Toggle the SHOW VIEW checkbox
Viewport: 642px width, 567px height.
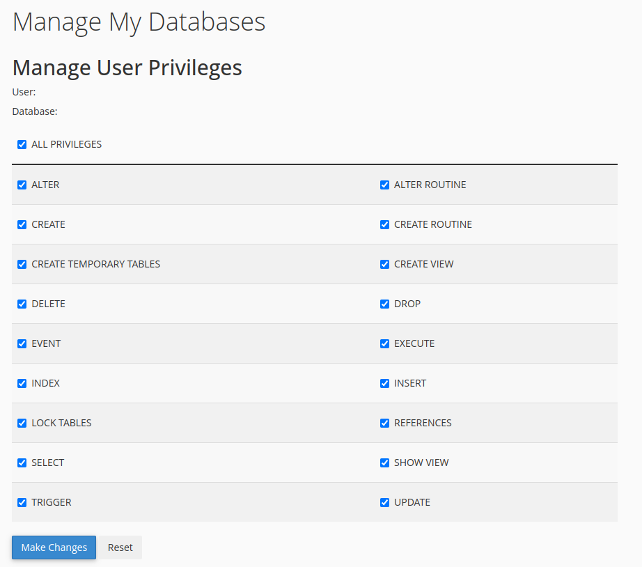pyautogui.click(x=385, y=463)
